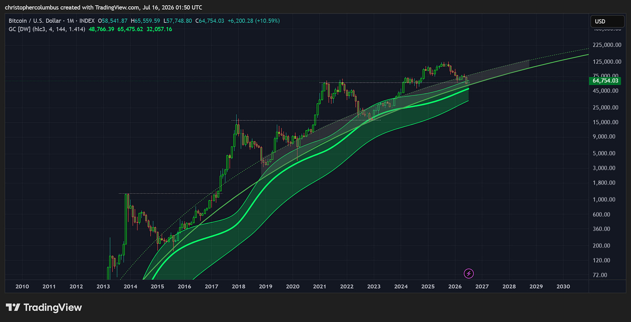Screen dimensions: 631x322
Task: Click the 2022 label on the time axis
Action: point(347,287)
